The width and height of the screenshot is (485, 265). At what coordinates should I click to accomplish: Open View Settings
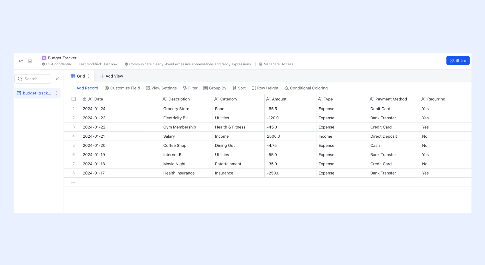click(x=161, y=88)
